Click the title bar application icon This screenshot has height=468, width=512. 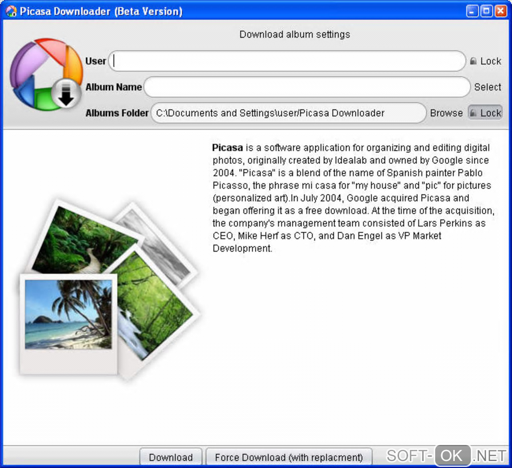click(11, 11)
